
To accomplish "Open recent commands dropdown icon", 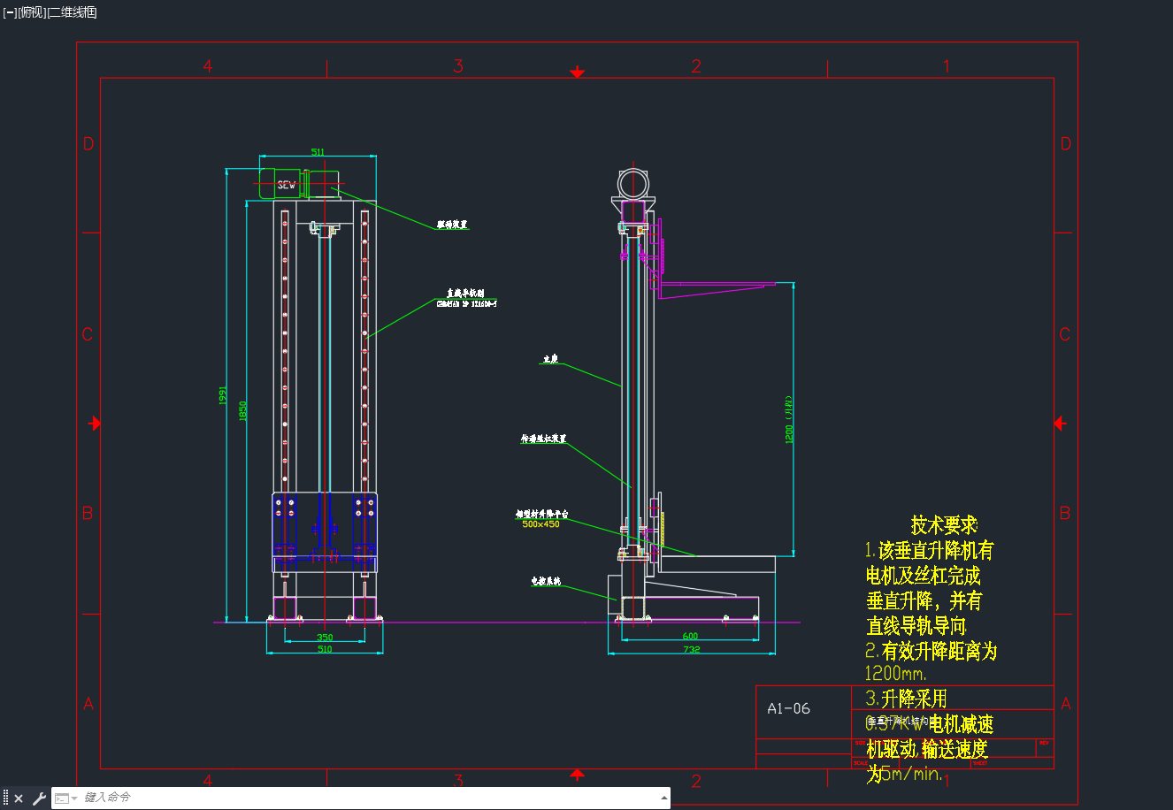I will point(65,799).
